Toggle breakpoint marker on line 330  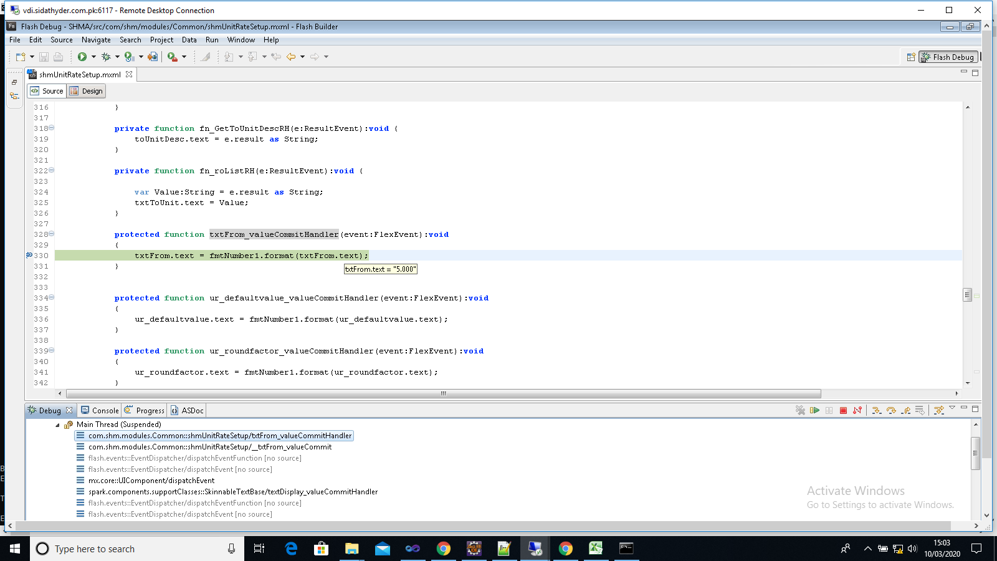29,256
